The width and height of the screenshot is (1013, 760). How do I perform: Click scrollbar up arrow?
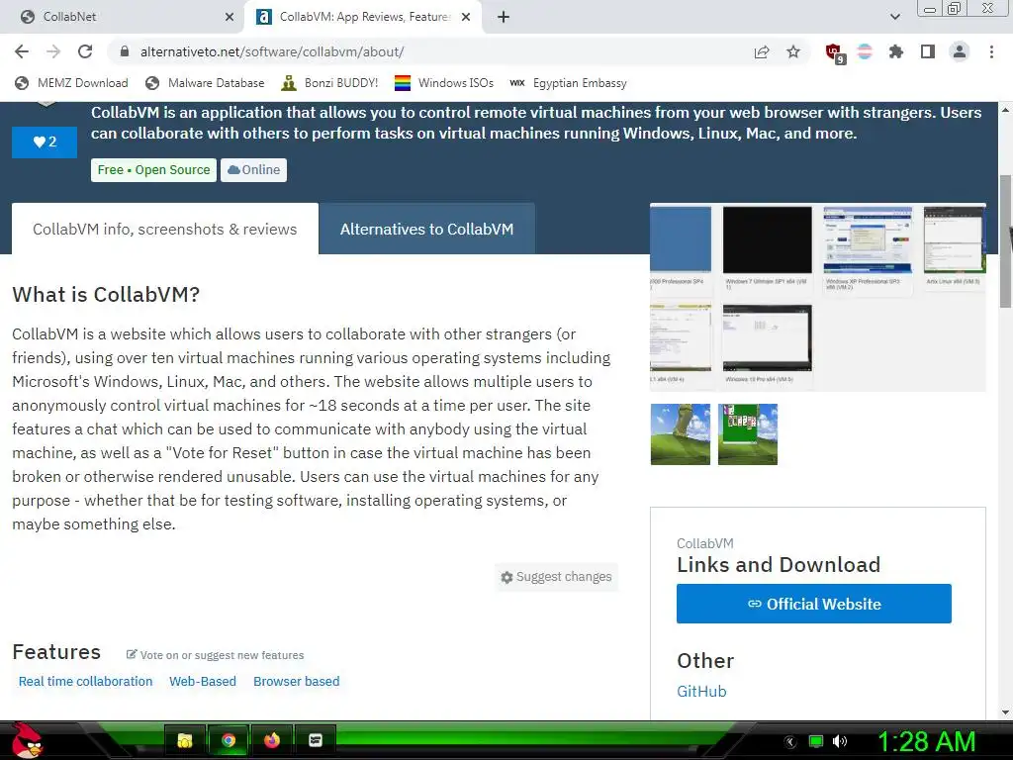(x=1005, y=110)
